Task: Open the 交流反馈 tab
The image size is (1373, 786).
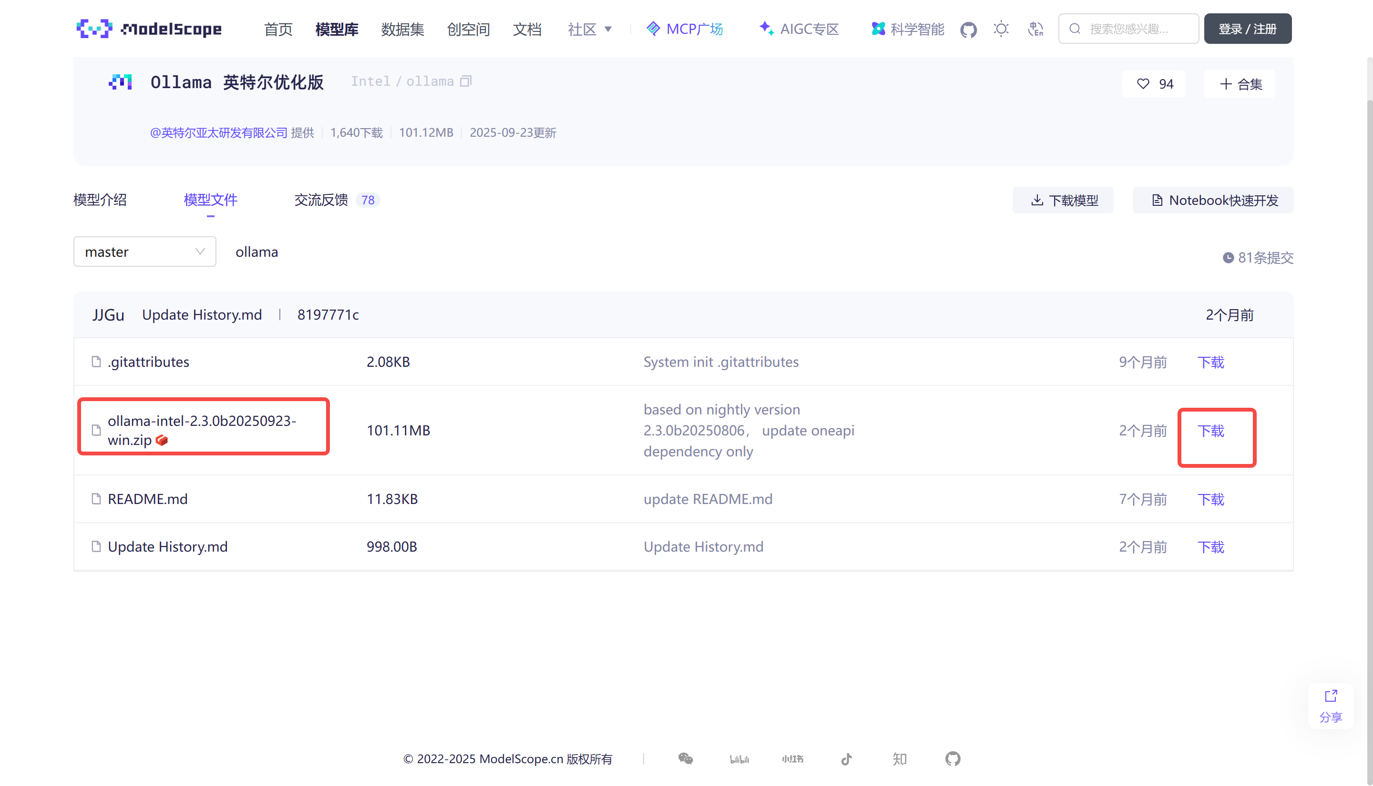Action: [x=321, y=200]
